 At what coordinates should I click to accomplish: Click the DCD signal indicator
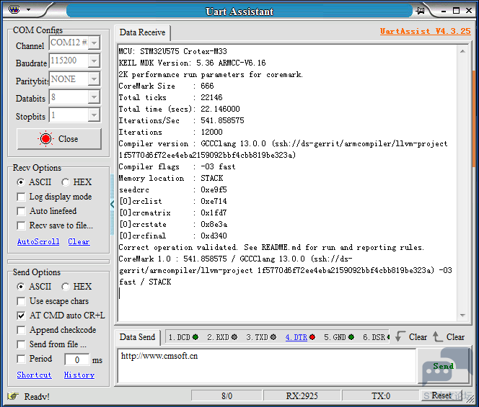[183, 337]
